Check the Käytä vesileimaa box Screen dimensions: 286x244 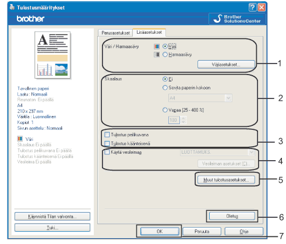pos(107,152)
